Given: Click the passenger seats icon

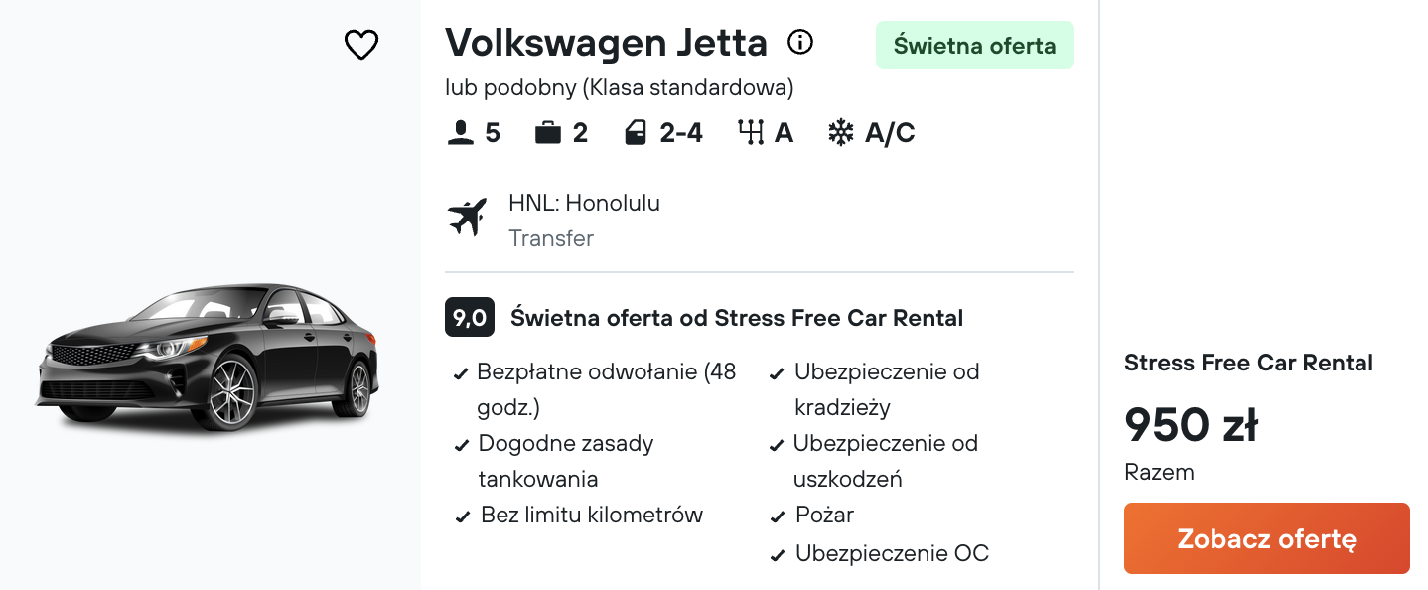Looking at the screenshot, I should pyautogui.click(x=460, y=133).
